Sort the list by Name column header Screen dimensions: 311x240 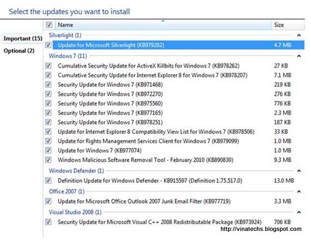[163, 25]
